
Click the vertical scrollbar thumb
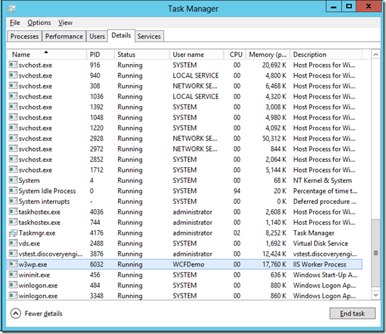[375, 253]
